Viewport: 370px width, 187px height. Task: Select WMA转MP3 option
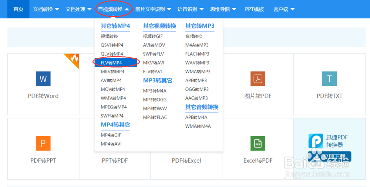point(198,72)
